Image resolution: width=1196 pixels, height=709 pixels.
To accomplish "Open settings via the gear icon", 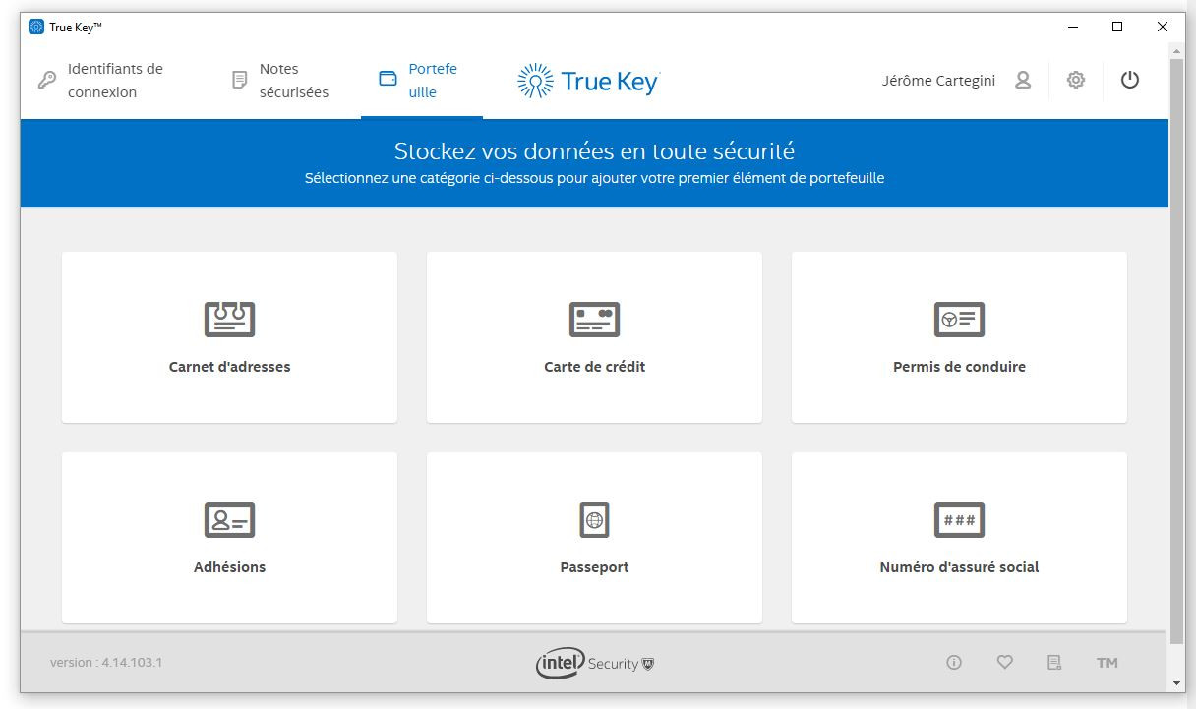I will pyautogui.click(x=1076, y=81).
